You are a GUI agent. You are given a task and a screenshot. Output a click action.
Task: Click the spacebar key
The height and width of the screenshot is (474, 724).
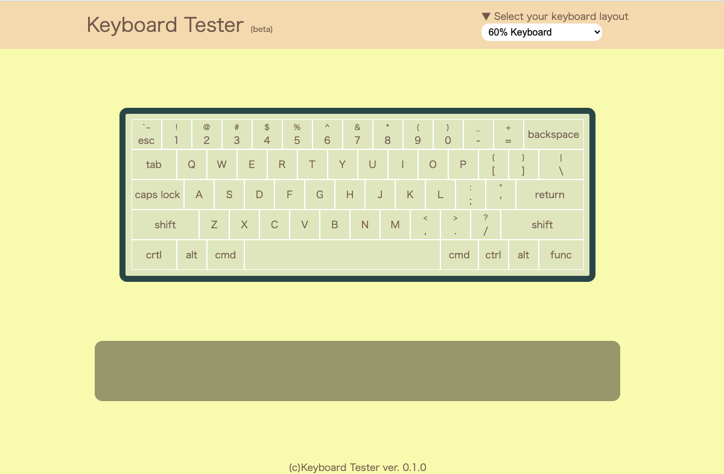click(342, 255)
